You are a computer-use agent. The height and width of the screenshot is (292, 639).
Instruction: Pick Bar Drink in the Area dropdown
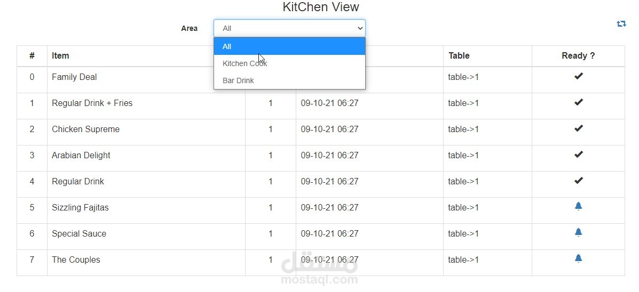[289, 80]
